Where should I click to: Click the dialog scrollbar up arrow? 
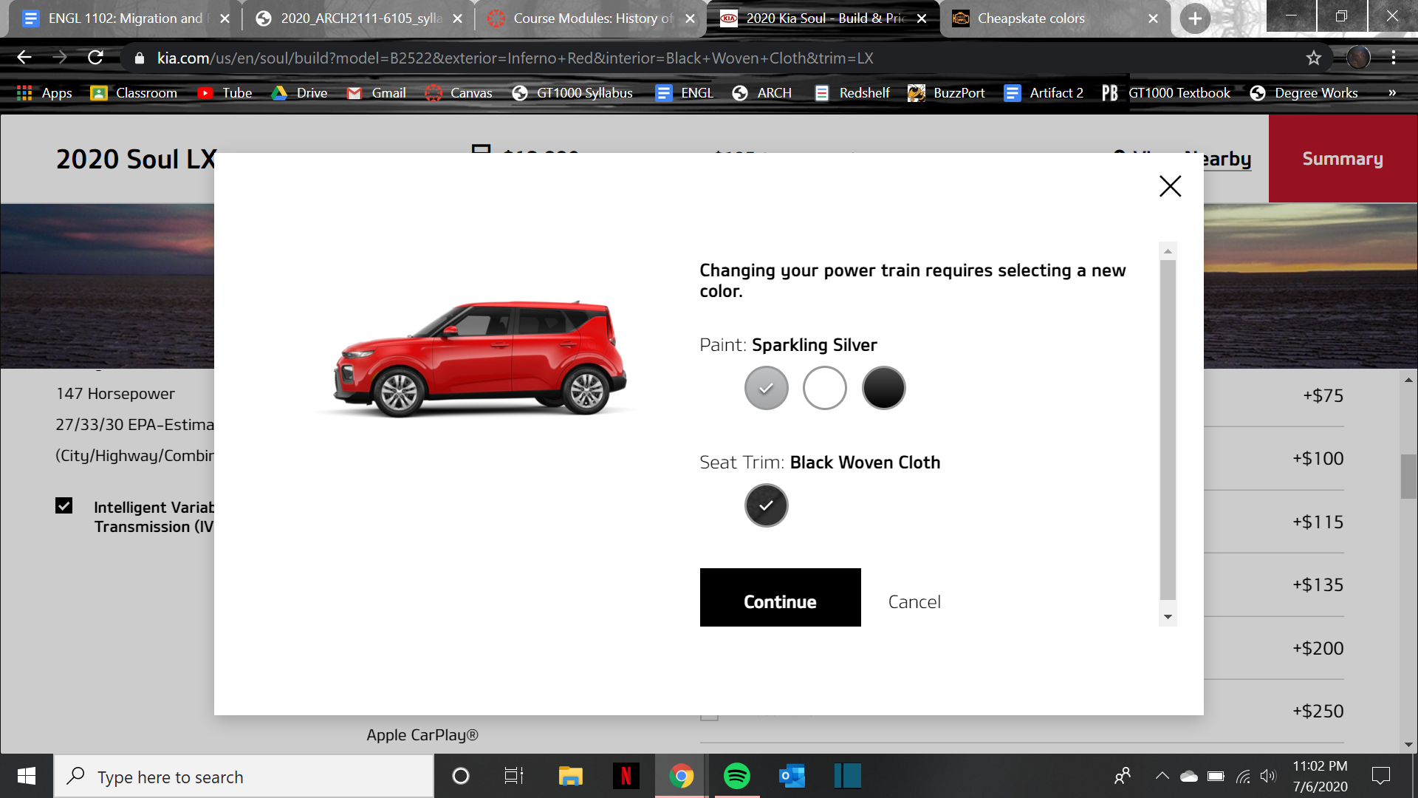1168,251
